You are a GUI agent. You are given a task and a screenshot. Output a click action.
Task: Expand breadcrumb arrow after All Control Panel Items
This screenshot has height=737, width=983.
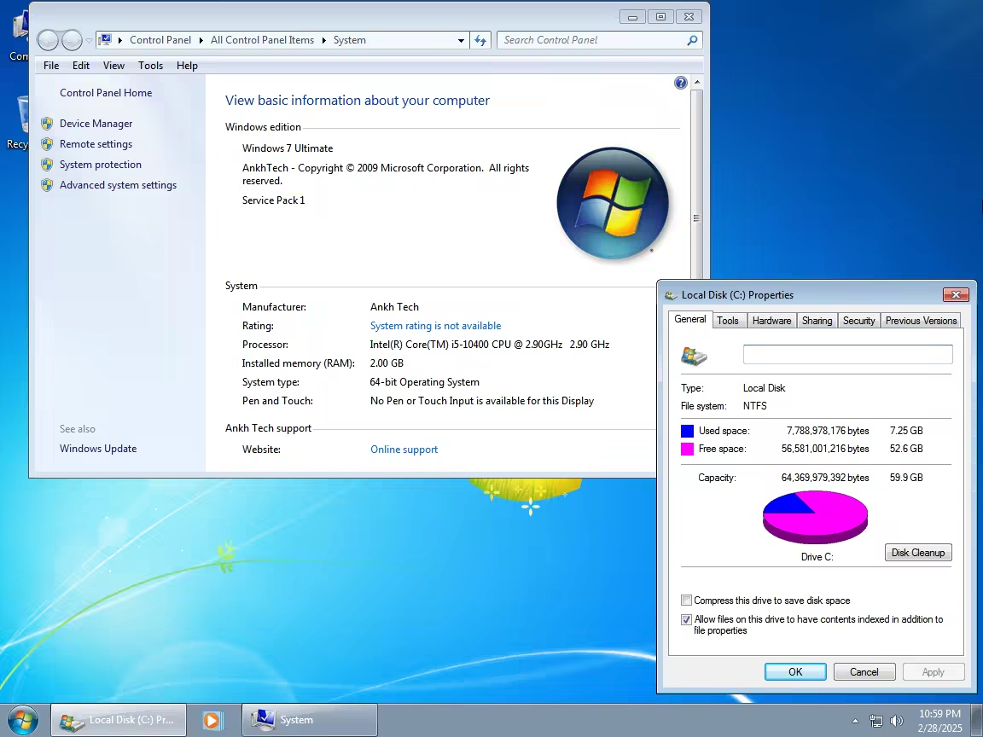pyautogui.click(x=324, y=40)
